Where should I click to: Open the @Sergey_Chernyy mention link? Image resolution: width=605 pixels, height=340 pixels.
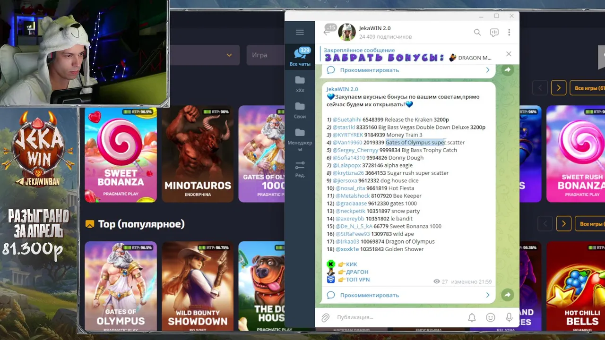point(355,150)
